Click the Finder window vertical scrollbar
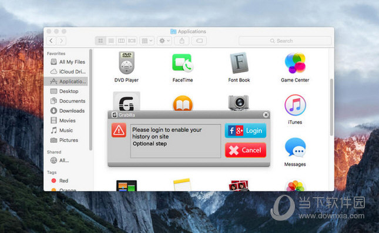379x233 pixels. tap(331, 107)
